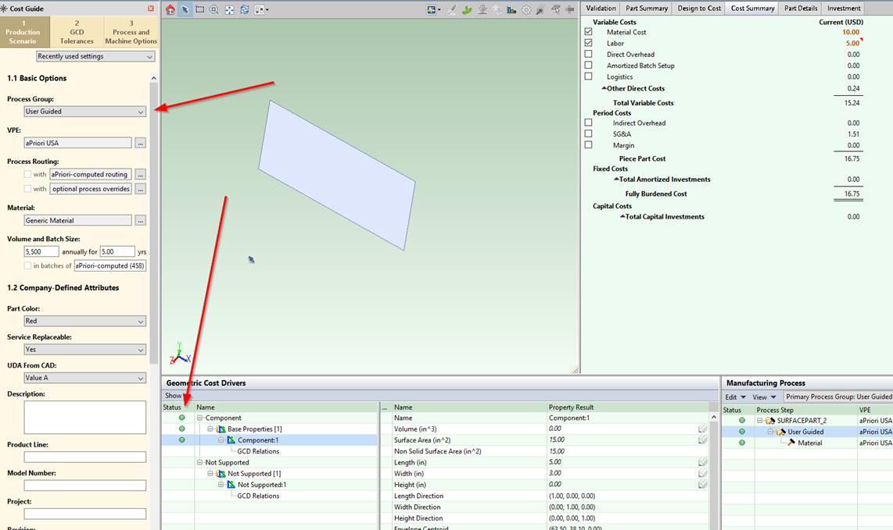
Task: Enable the Direct Overhead checkbox
Action: pos(588,55)
